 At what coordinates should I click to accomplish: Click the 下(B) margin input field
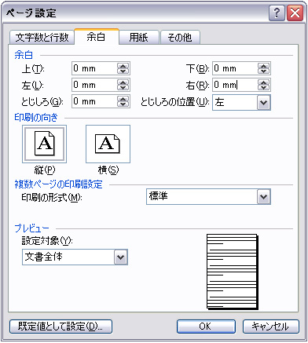click(235, 68)
